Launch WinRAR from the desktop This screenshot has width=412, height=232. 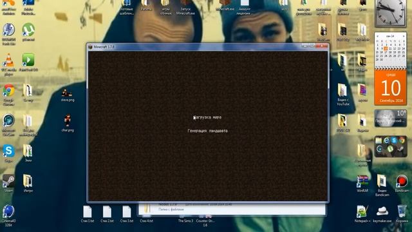[x=362, y=184]
